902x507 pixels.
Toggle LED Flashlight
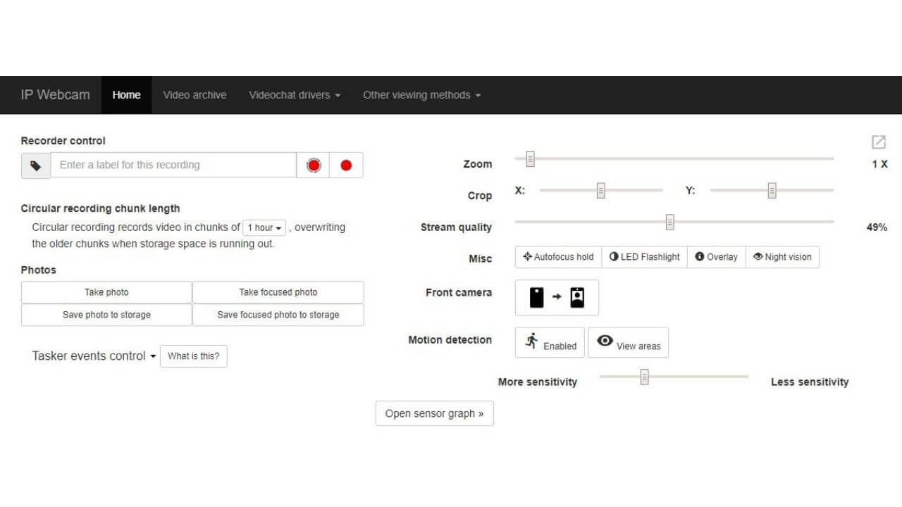(645, 257)
